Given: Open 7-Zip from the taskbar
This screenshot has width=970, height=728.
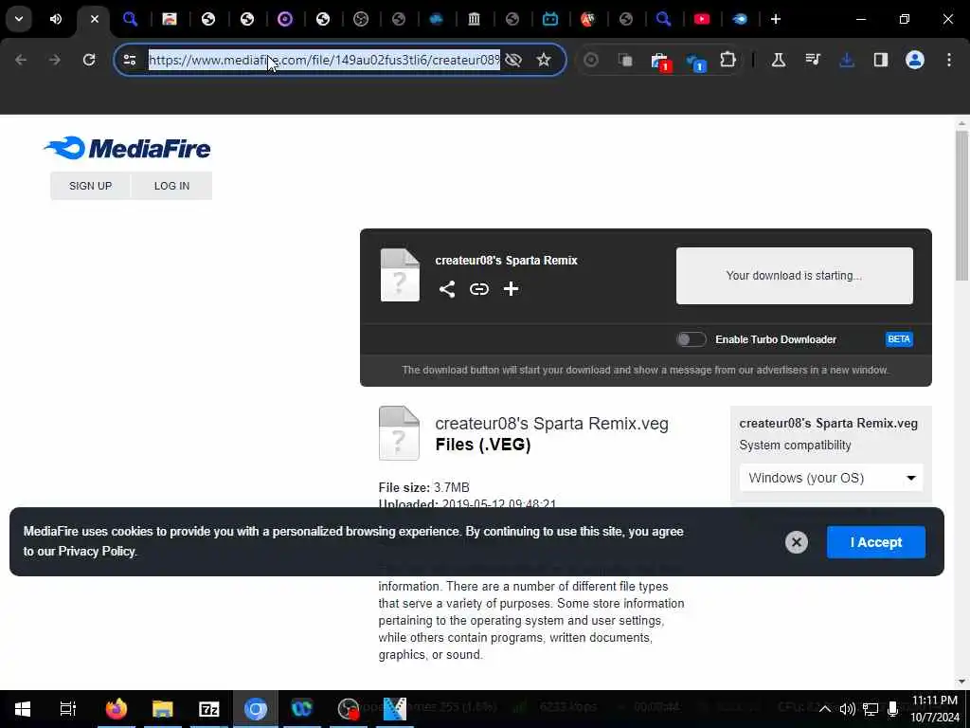Looking at the screenshot, I should pos(209,709).
